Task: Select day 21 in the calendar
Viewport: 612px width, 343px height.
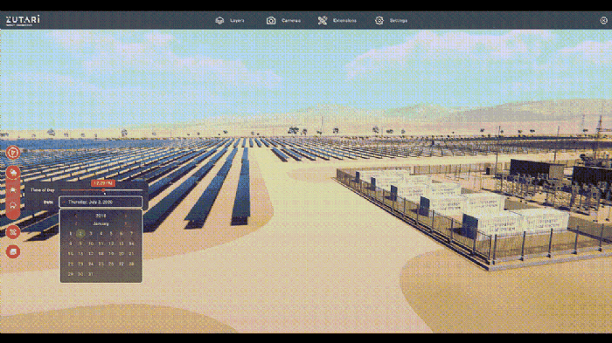Action: [131, 254]
